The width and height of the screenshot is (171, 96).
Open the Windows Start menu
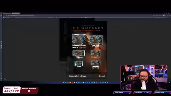coord(64,83)
